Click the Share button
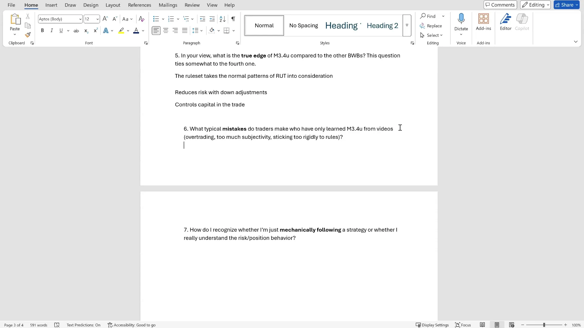584x328 pixels. tap(567, 5)
